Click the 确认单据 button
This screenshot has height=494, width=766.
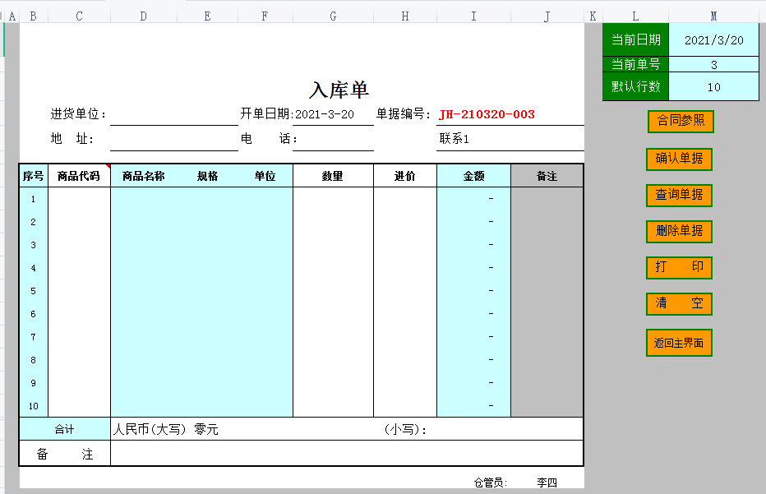click(679, 159)
